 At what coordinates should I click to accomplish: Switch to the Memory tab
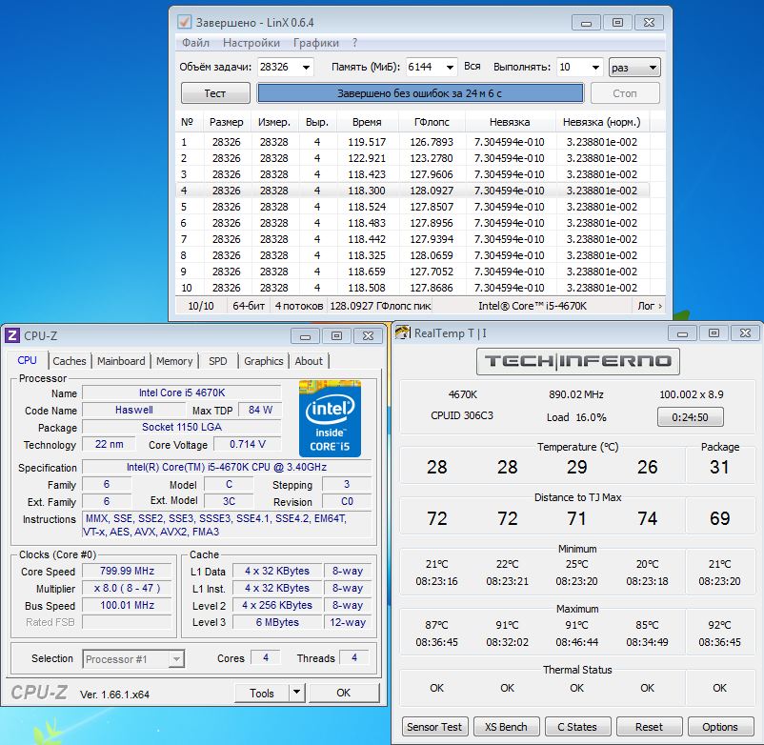(x=174, y=361)
